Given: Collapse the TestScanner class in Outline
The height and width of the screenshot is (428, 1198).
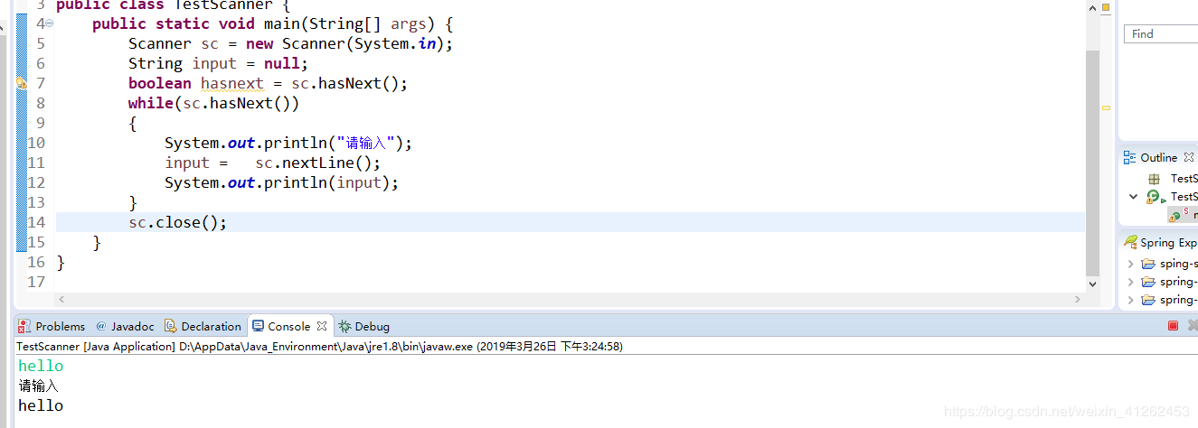Looking at the screenshot, I should [x=1133, y=196].
